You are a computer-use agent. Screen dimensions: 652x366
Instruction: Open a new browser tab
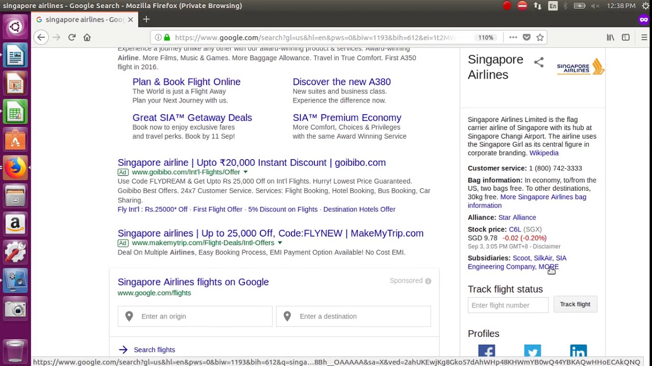pyautogui.click(x=146, y=19)
